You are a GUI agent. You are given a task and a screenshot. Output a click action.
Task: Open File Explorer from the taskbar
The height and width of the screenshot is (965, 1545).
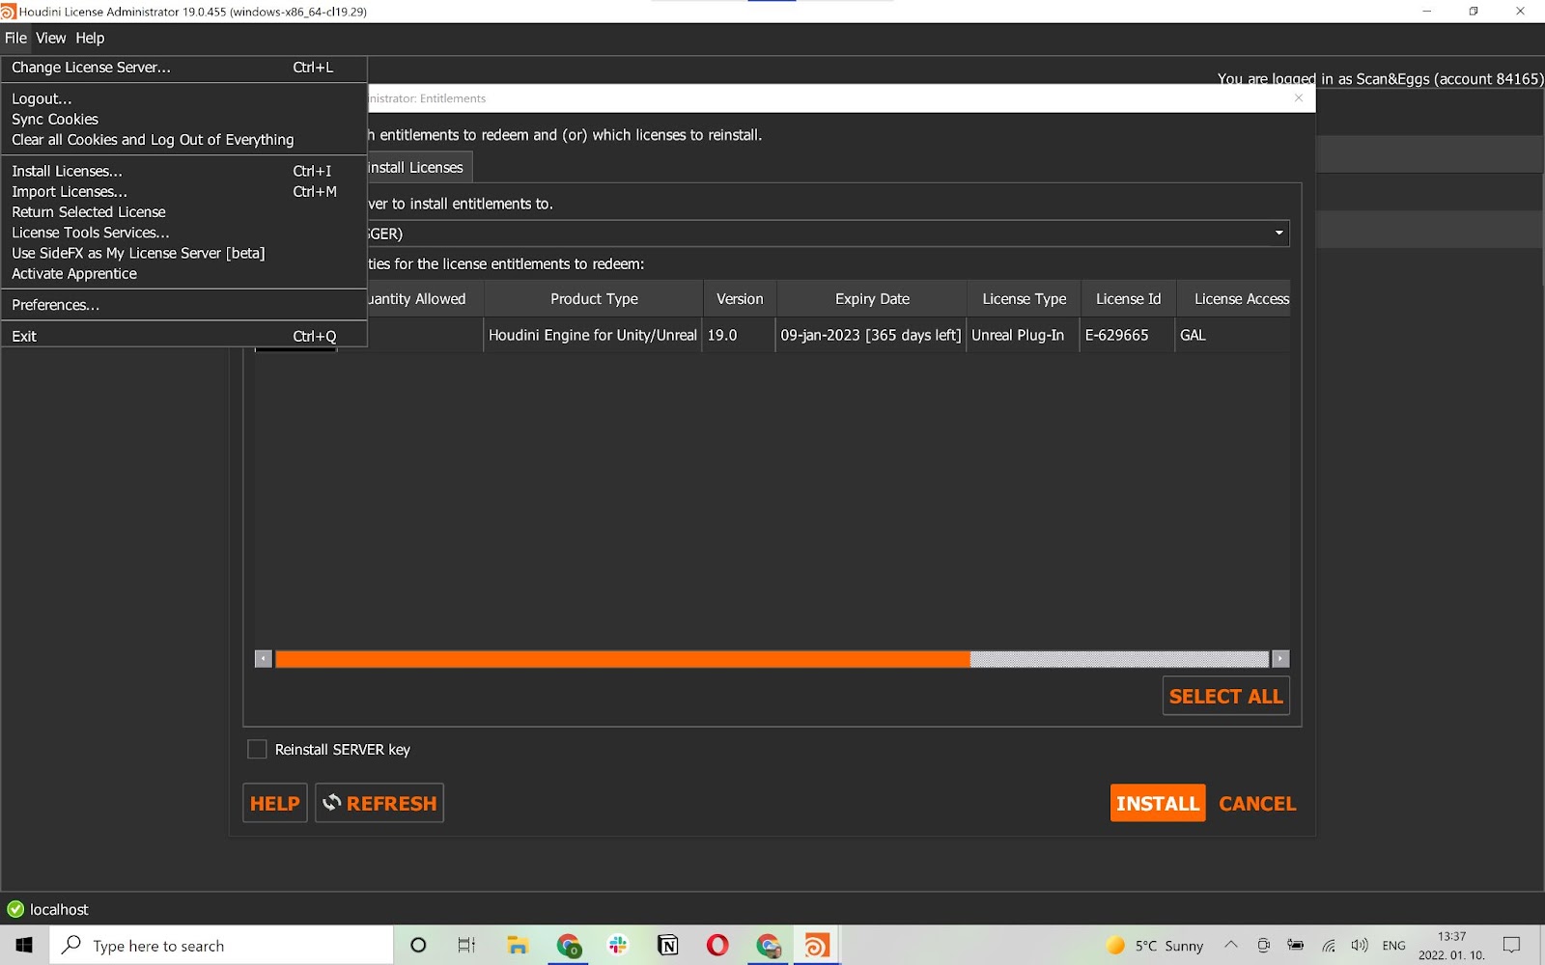click(518, 946)
